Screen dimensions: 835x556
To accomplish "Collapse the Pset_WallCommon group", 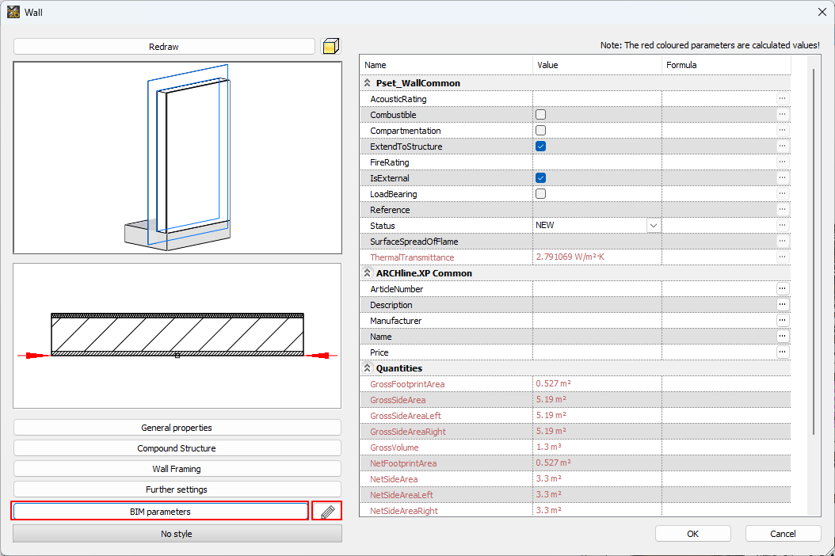I will coord(367,83).
